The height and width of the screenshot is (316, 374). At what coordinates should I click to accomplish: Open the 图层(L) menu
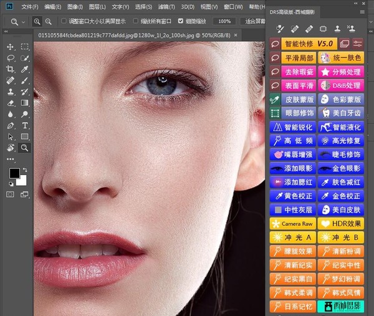tap(97, 7)
